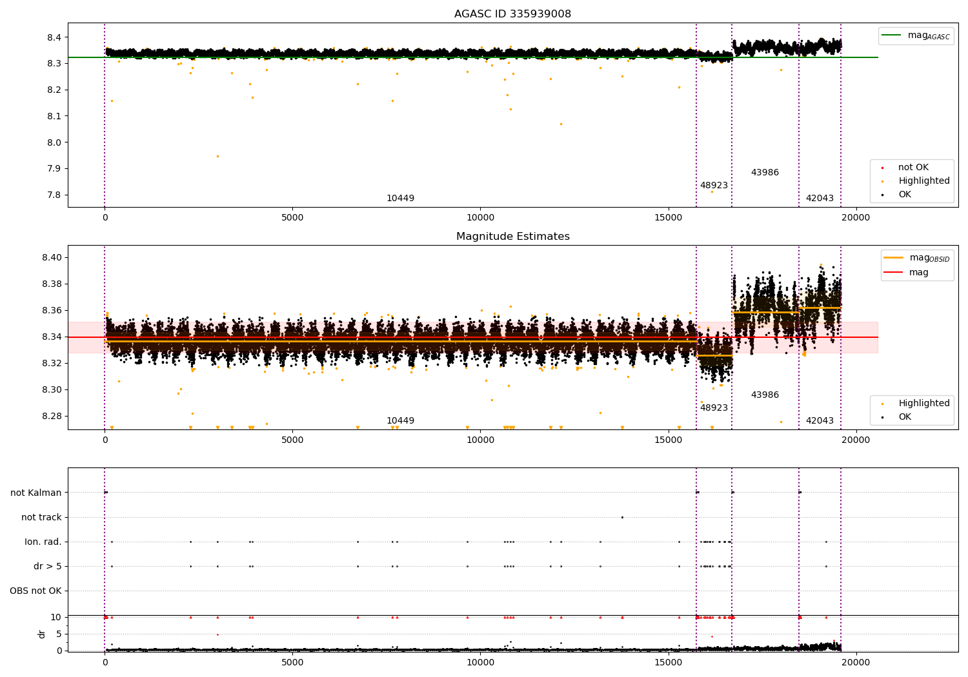Select the lone 'not track' data point
This screenshot has height=677, width=968.
(x=622, y=517)
